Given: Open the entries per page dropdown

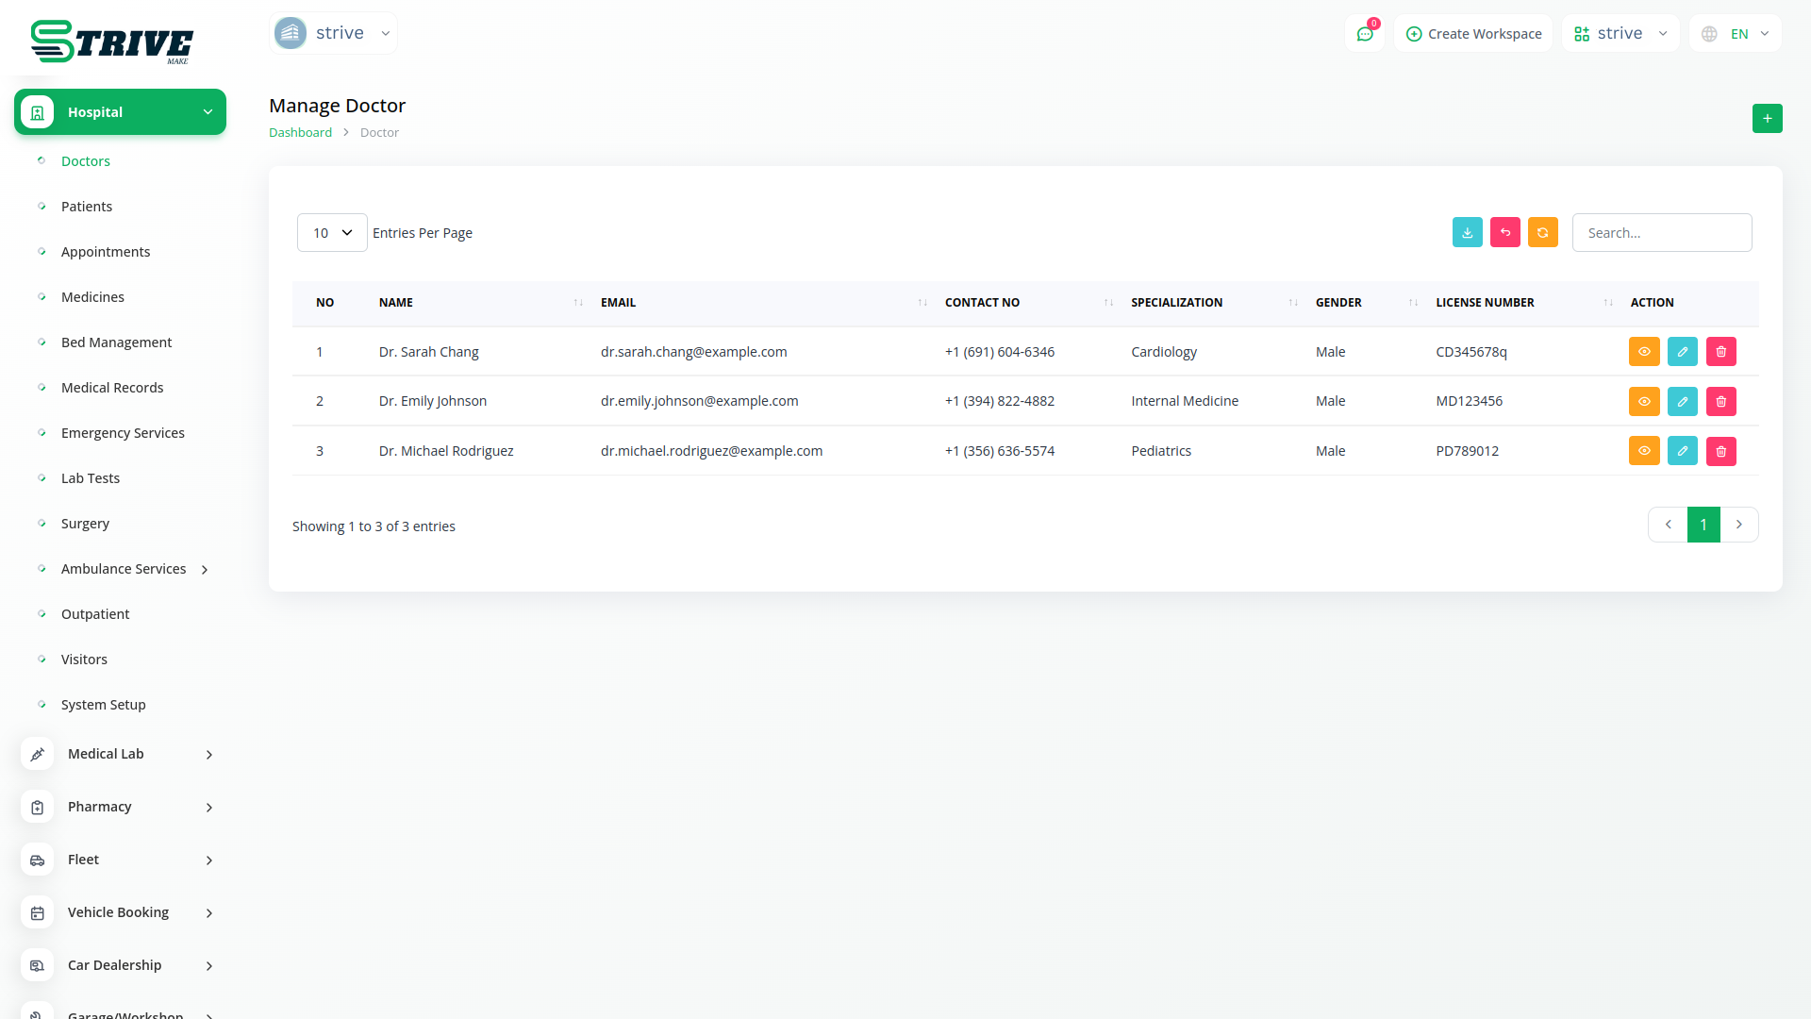Looking at the screenshot, I should click(x=332, y=233).
